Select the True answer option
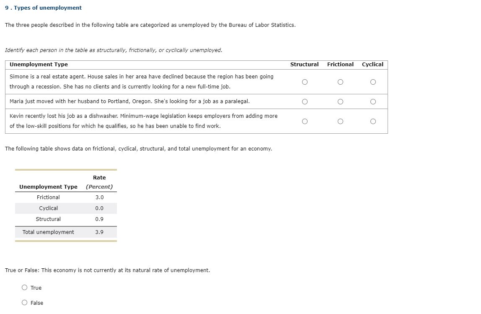481x314 pixels. (x=25, y=288)
